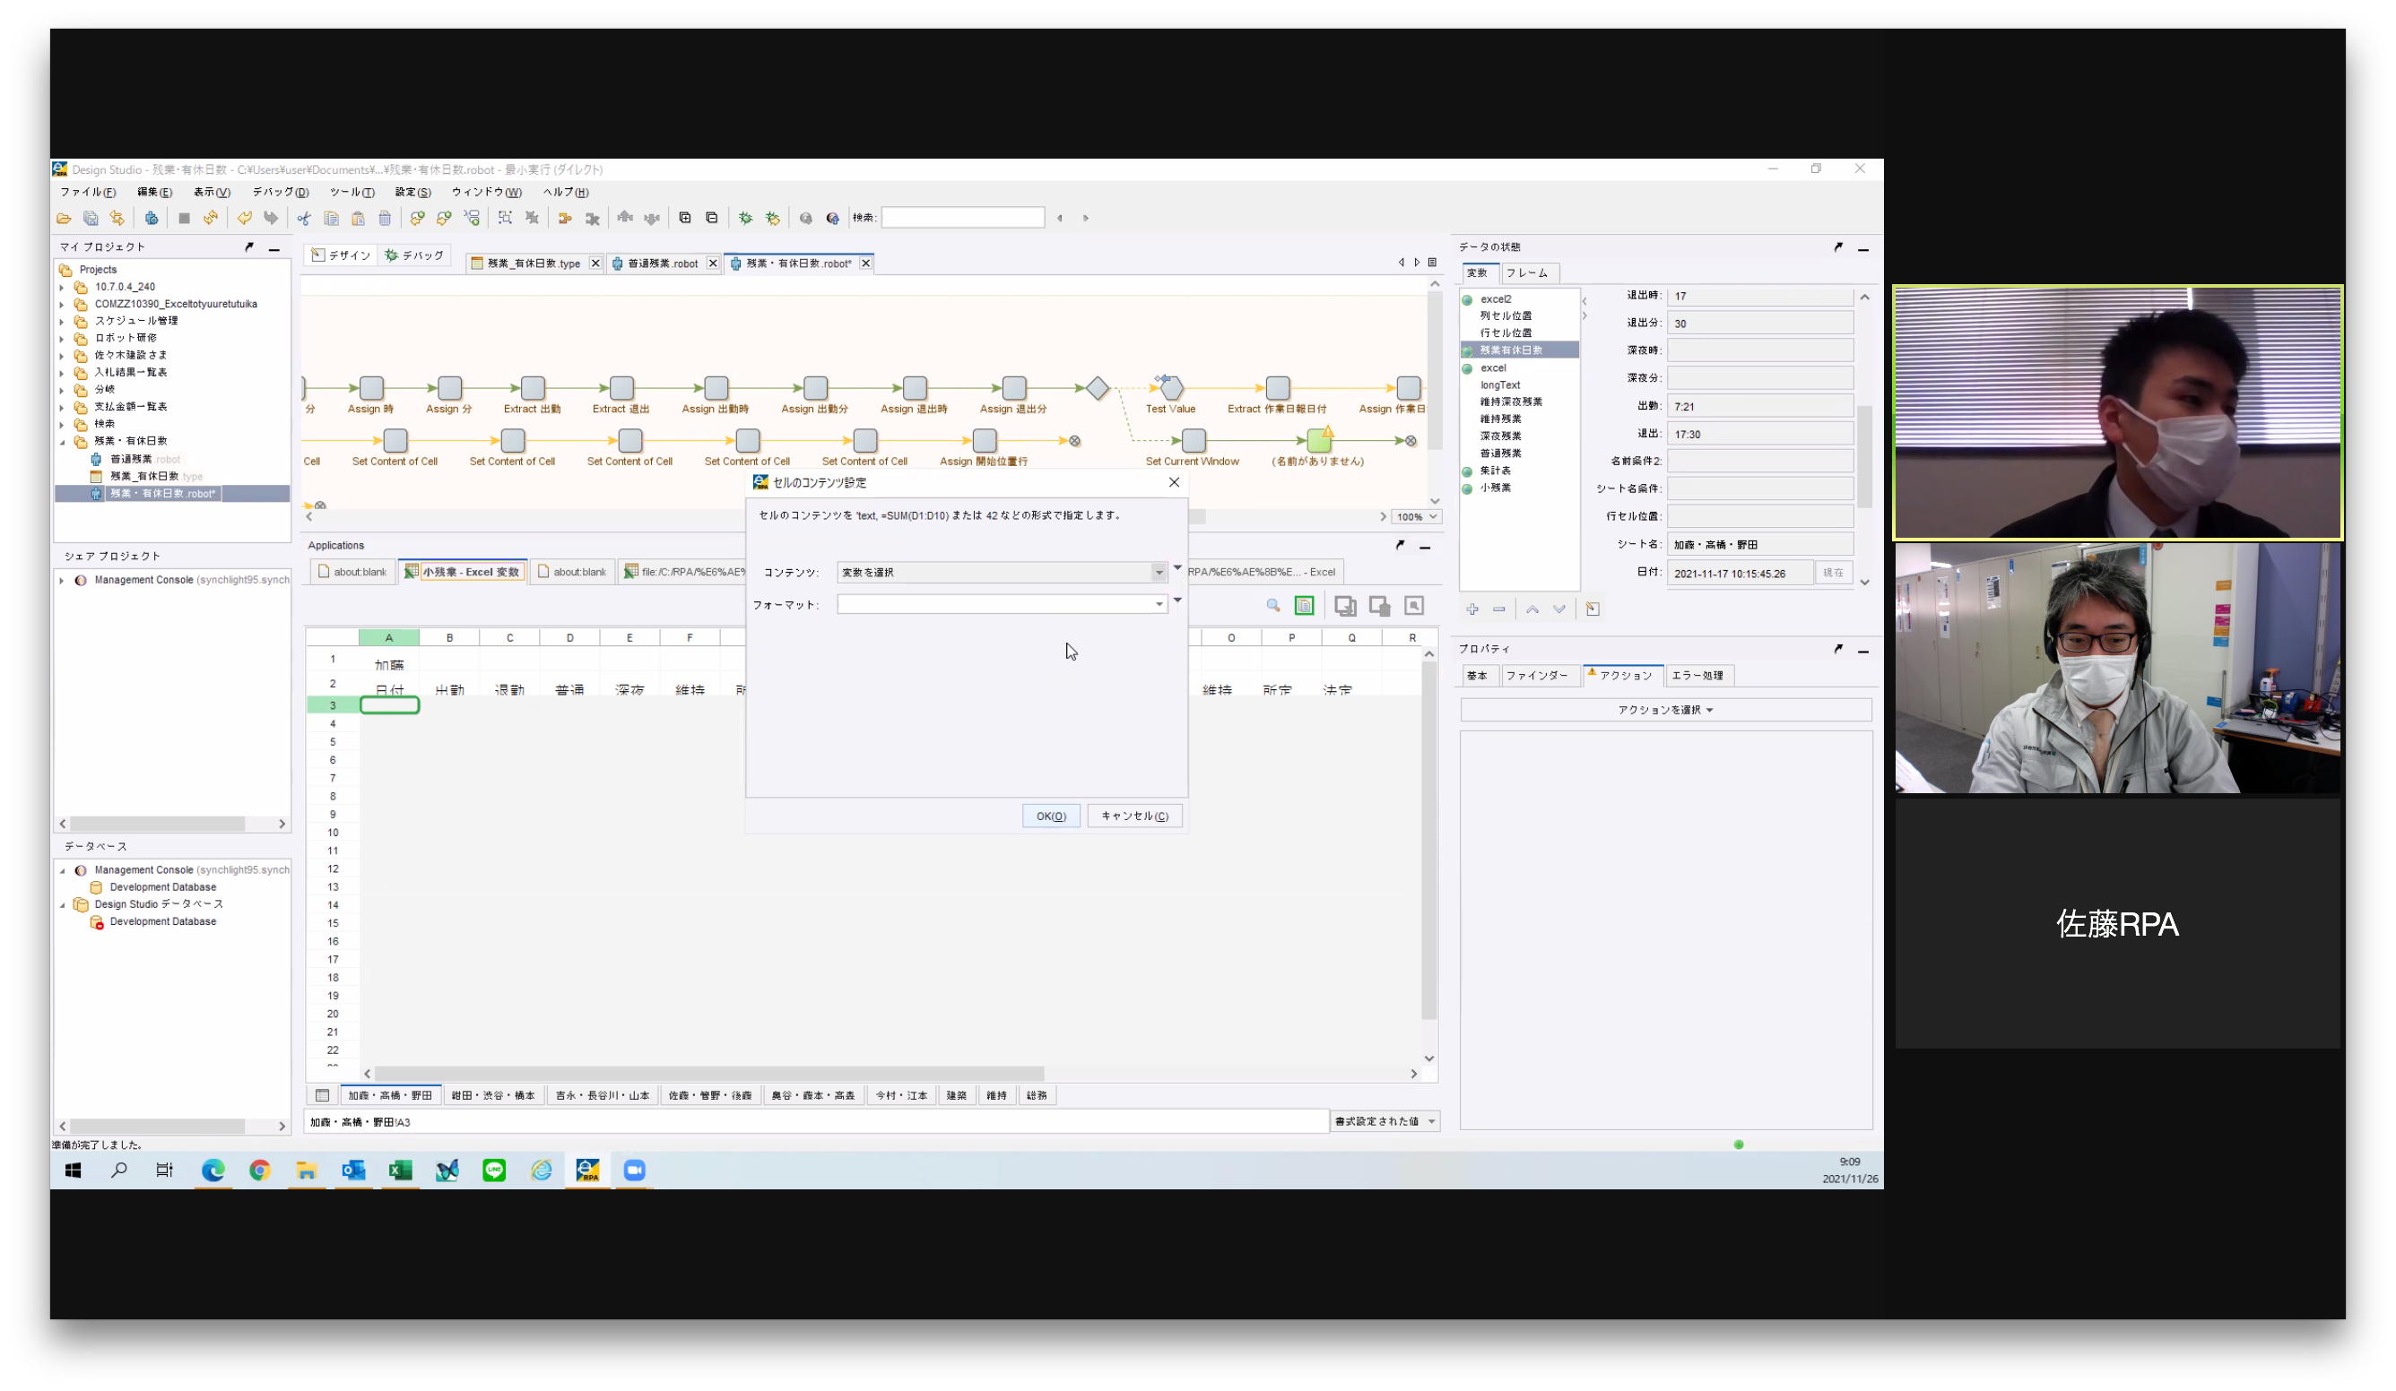
Task: Open the ファイル(F) menu
Action: [x=88, y=192]
